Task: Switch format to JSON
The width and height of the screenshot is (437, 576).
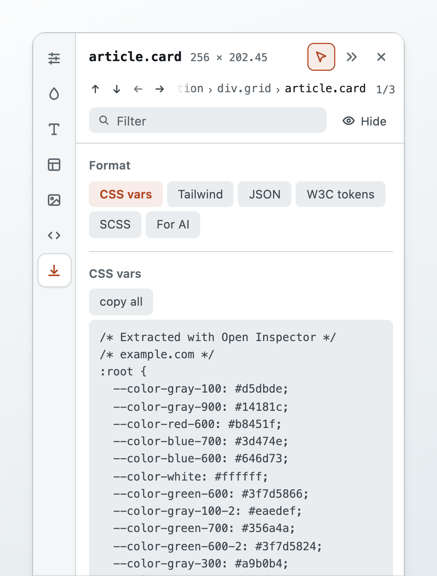Action: (265, 194)
